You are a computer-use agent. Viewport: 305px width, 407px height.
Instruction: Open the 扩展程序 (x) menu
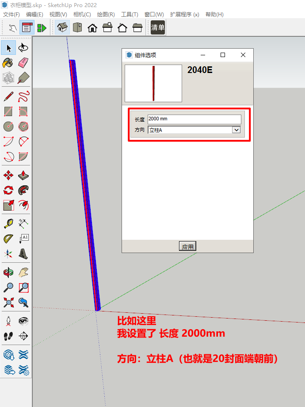(184, 14)
